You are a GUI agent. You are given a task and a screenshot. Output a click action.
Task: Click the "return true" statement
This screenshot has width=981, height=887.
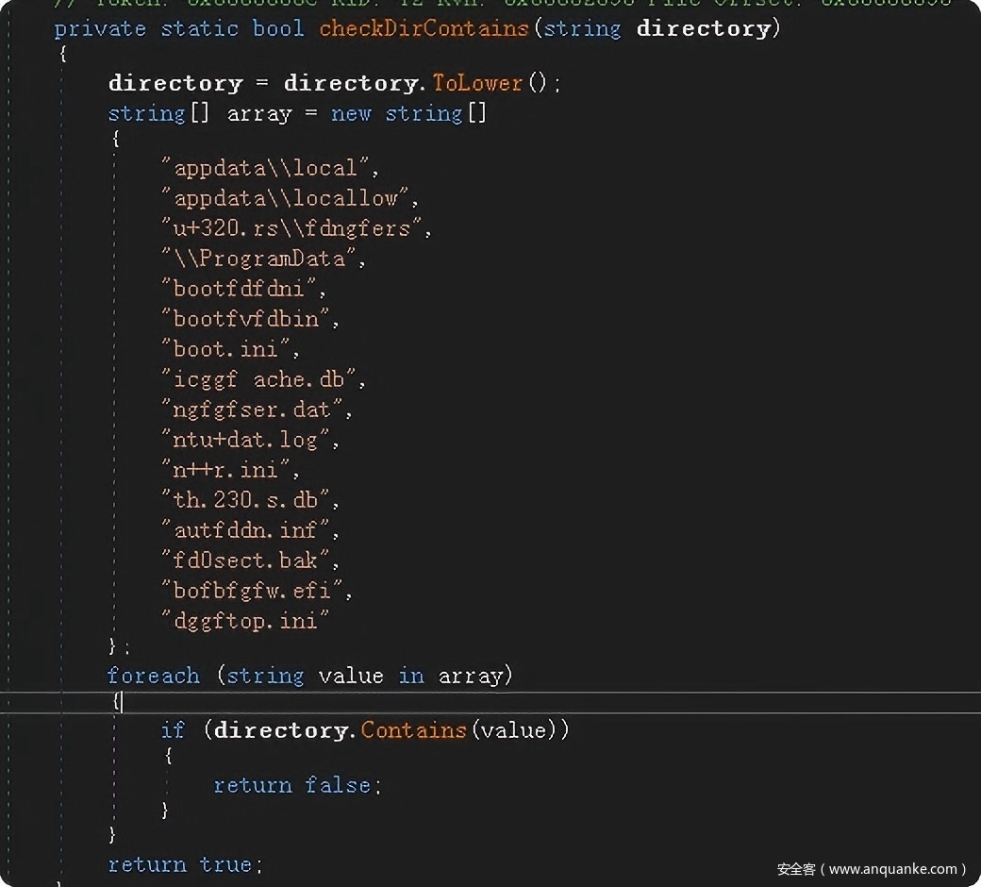click(184, 864)
